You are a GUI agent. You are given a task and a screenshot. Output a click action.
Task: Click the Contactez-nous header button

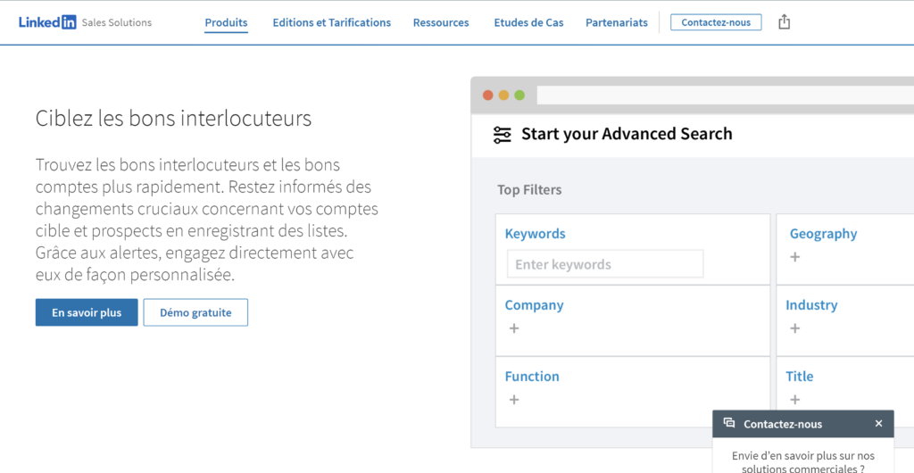(x=716, y=22)
